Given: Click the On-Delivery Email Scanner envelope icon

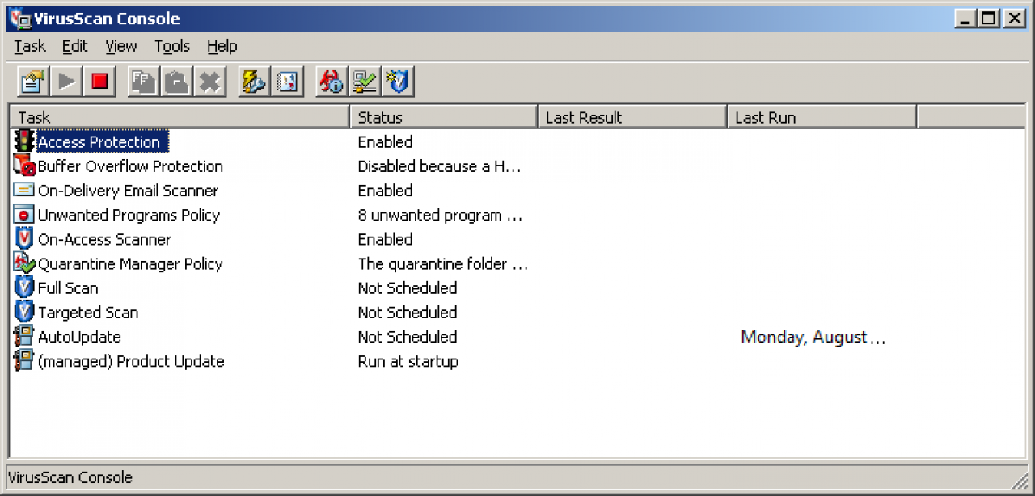Looking at the screenshot, I should click(24, 191).
